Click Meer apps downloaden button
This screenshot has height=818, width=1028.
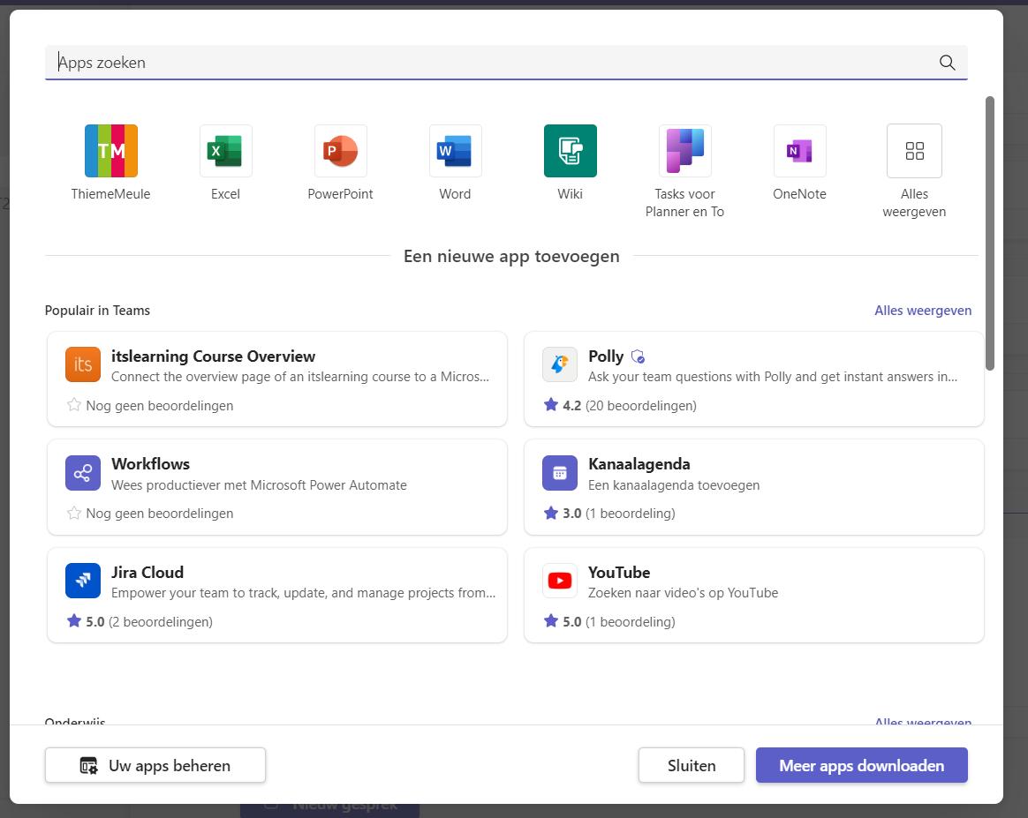tap(861, 765)
